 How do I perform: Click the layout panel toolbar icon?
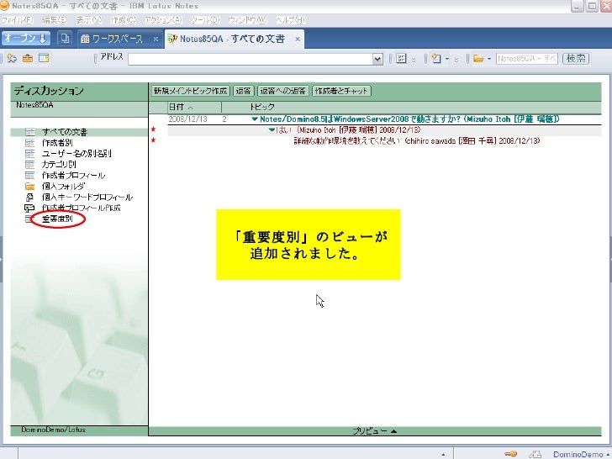tap(44, 59)
